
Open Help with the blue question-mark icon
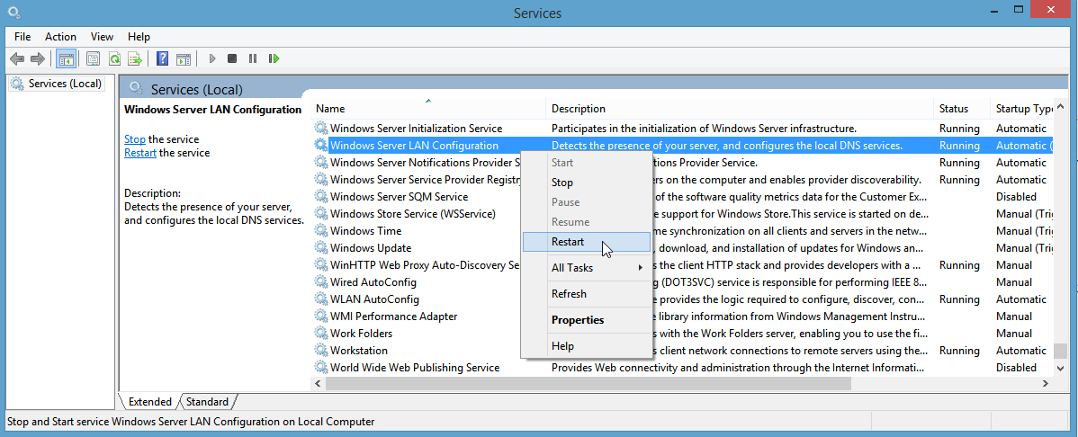[162, 59]
